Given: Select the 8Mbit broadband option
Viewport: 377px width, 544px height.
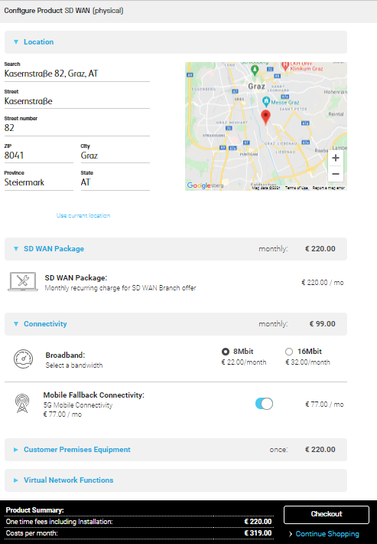Looking at the screenshot, I should (226, 352).
